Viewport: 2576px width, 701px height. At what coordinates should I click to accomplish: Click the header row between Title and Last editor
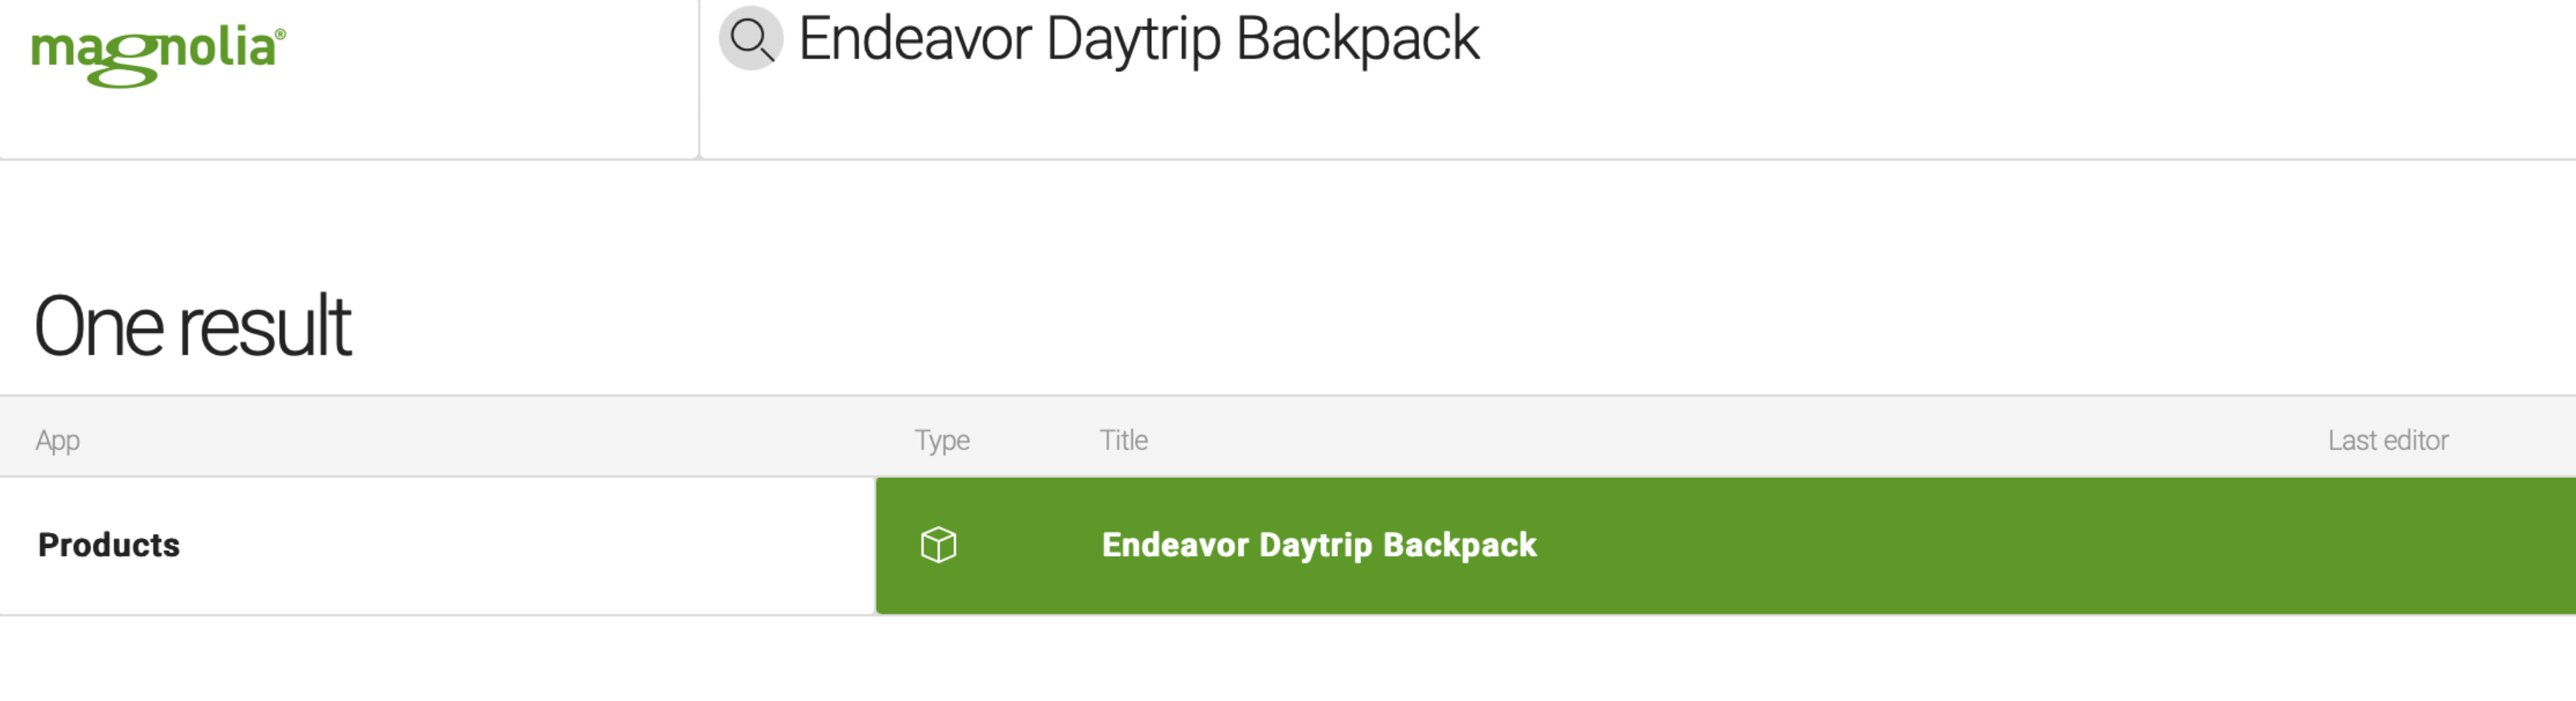pos(1740,440)
